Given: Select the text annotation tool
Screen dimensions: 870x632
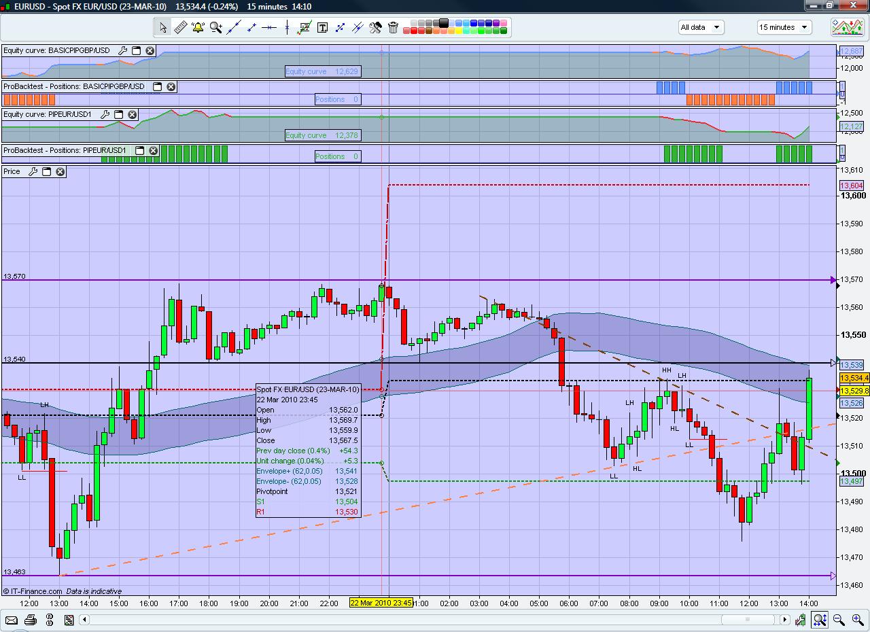Looking at the screenshot, I should tap(322, 27).
